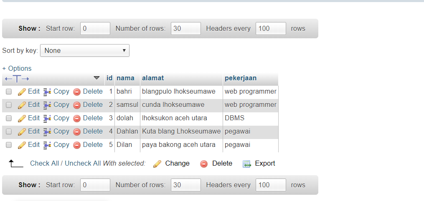Click the Export icon below the table
The width and height of the screenshot is (424, 201).
point(247,164)
